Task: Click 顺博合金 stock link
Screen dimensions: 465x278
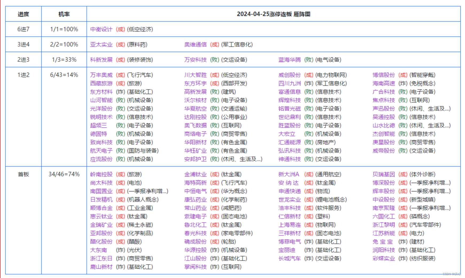Action: pos(101,208)
